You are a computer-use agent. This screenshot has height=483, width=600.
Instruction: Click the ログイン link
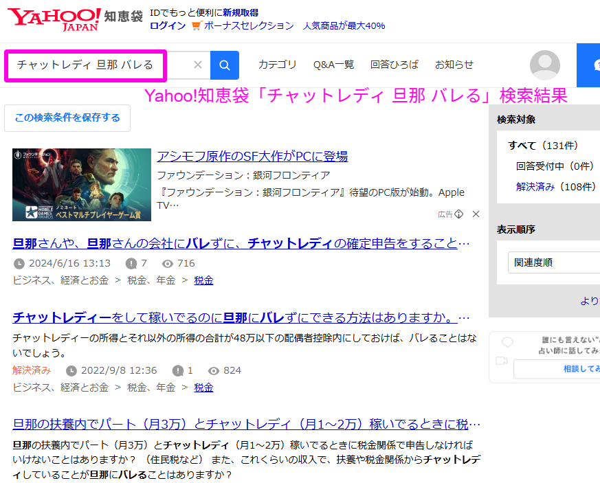[168, 25]
